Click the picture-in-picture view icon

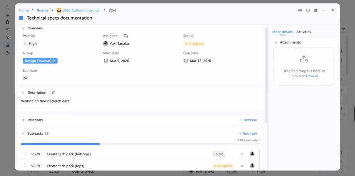[308, 10]
